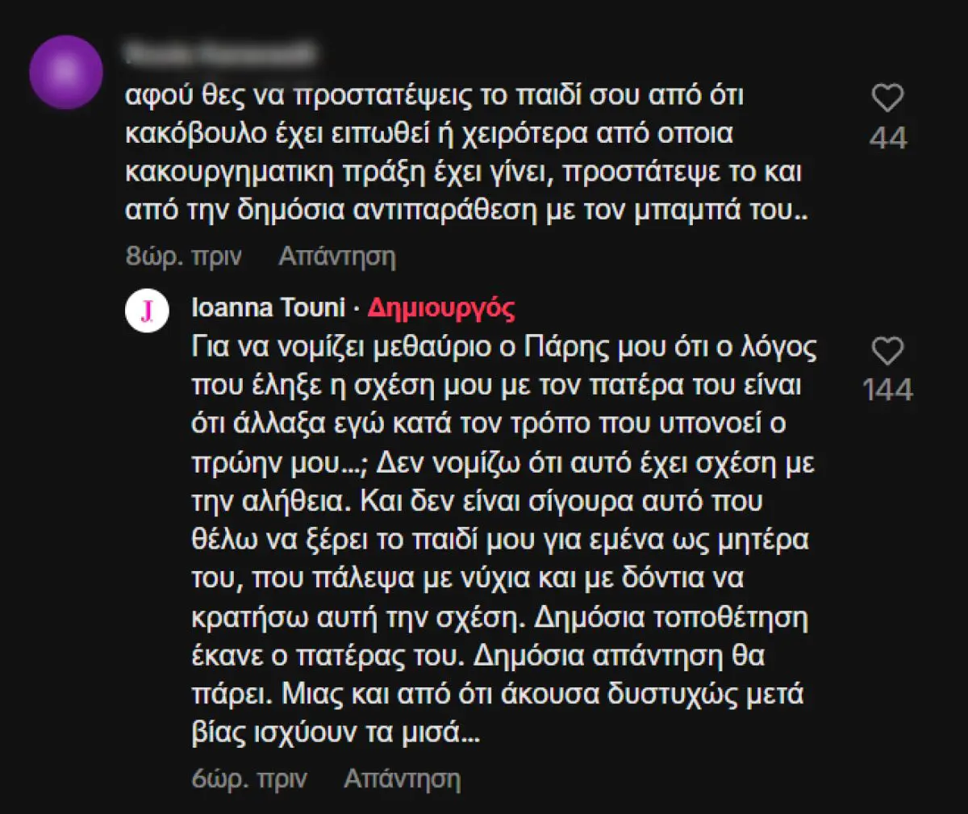Open the purple avatar of the first commenter

point(66,73)
